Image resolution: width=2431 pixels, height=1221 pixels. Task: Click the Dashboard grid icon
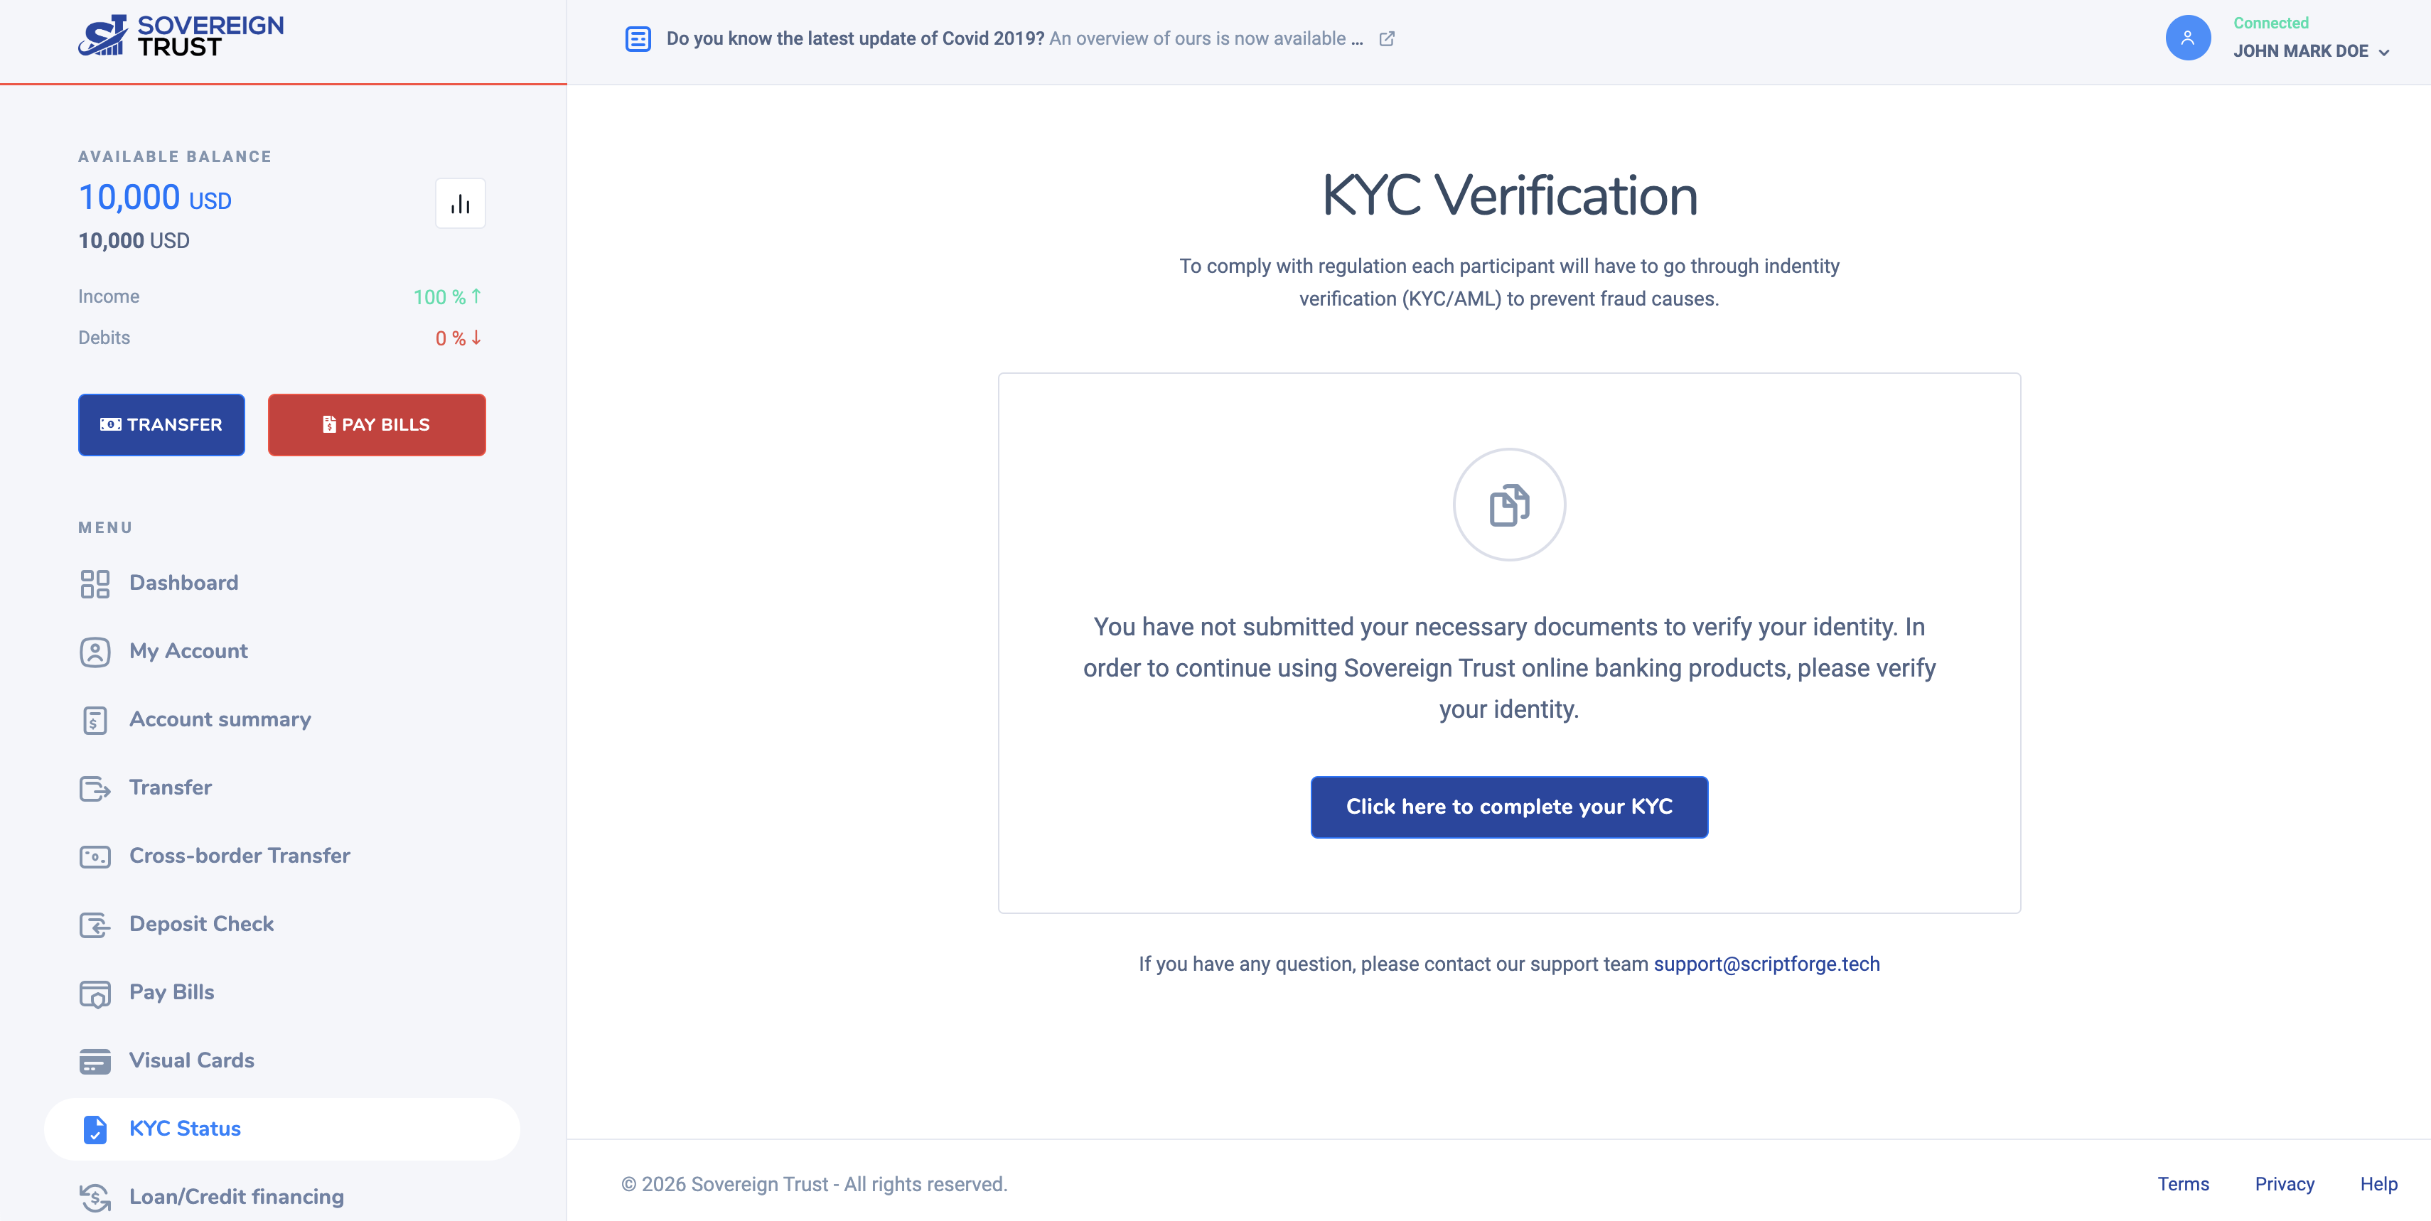(95, 583)
